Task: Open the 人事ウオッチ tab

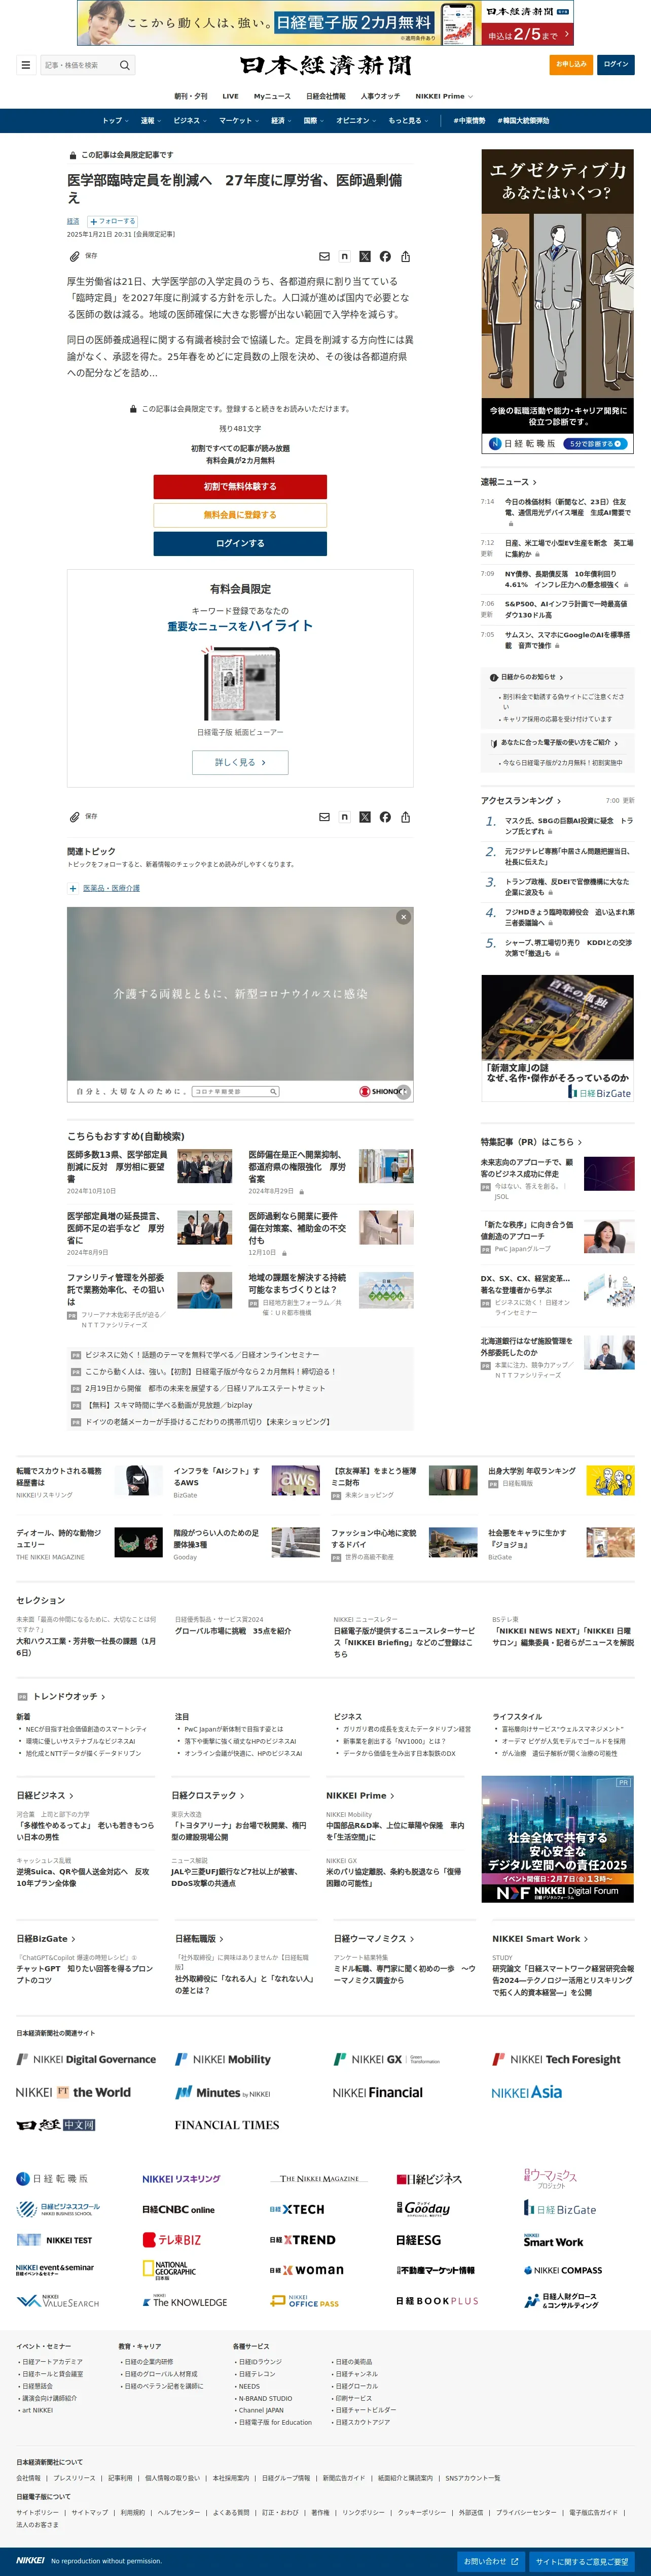Action: [x=380, y=96]
